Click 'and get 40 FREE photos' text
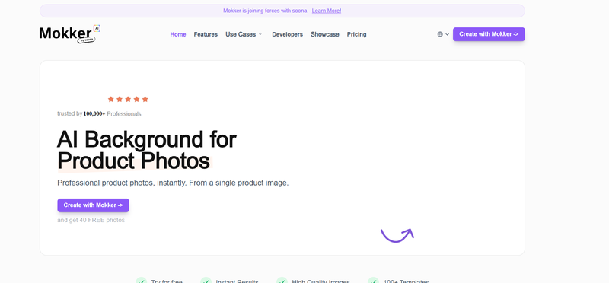Viewport: 609px width, 283px height. tap(91, 220)
